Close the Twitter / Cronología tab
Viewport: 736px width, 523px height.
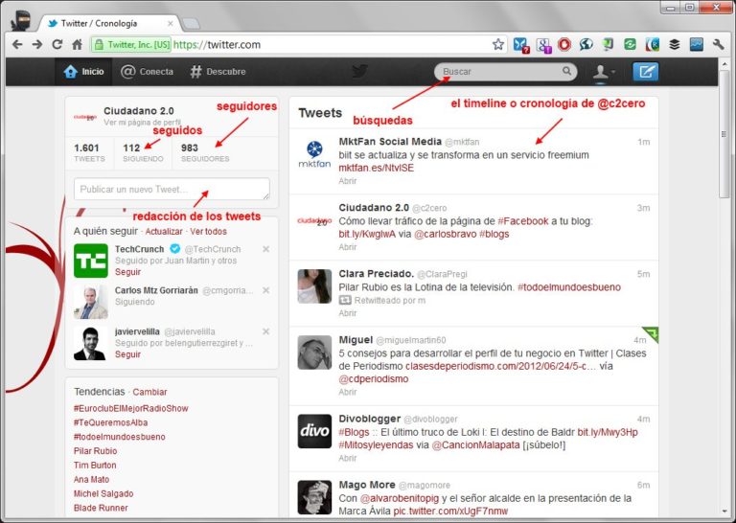[x=170, y=23]
